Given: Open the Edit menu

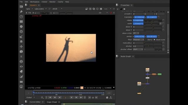Looking at the screenshot, I should click(26, 2).
